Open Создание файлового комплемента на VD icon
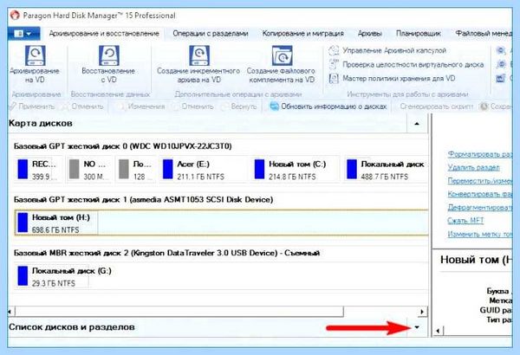Viewport: 520px width, 355px height. [282, 55]
